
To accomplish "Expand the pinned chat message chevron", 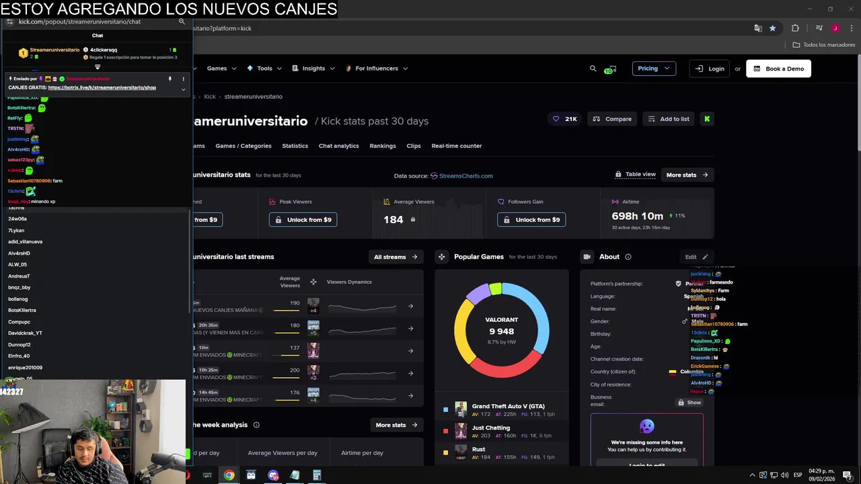I will point(183,89).
